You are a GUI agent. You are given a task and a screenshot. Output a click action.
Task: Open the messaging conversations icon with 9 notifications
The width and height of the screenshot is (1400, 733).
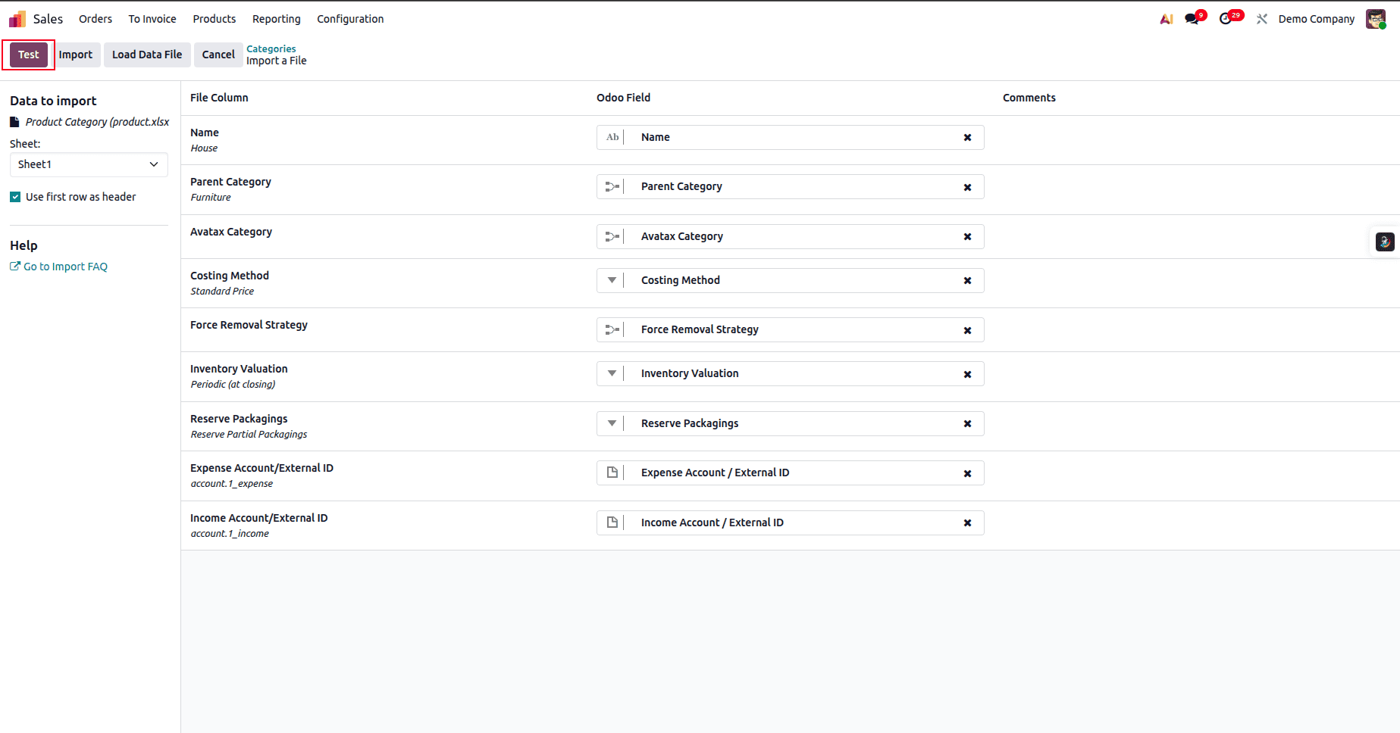click(x=1190, y=18)
